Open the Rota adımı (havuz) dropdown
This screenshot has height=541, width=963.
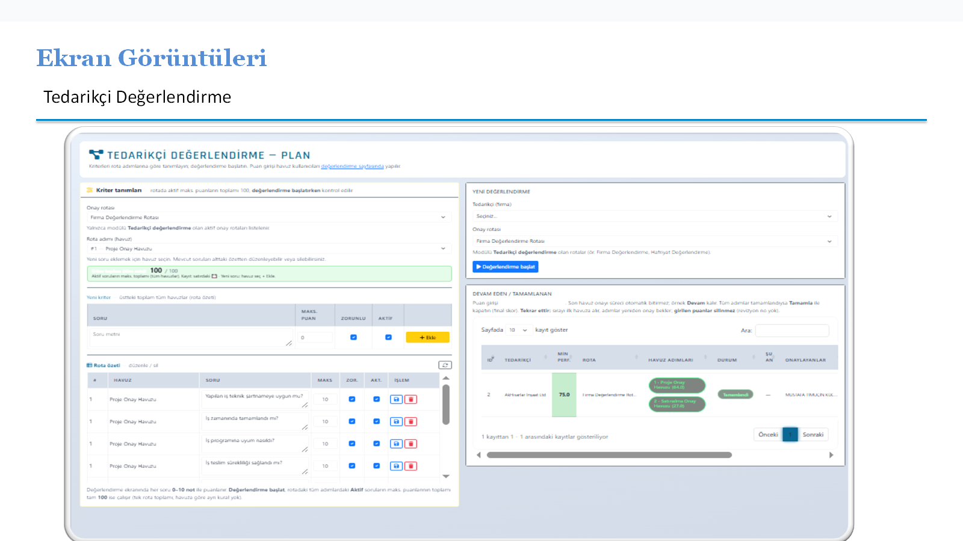pos(268,248)
